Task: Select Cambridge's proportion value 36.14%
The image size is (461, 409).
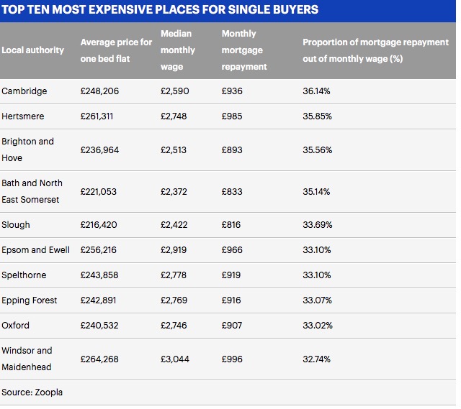Action: (317, 91)
